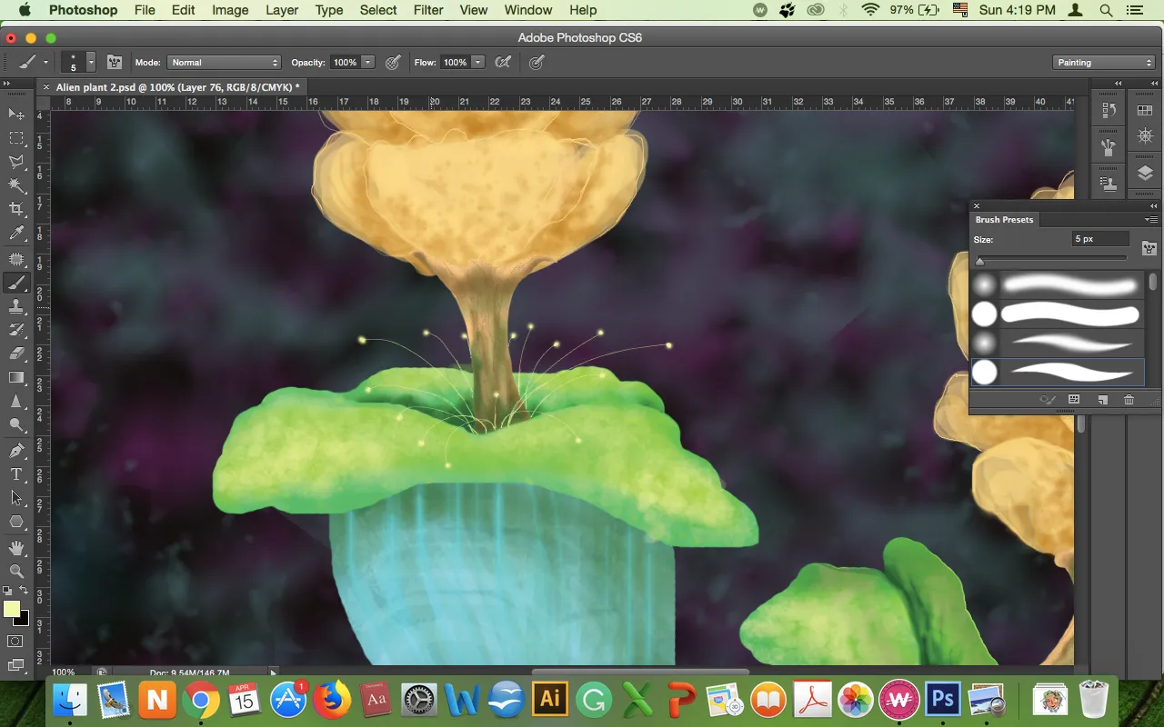The image size is (1164, 727).
Task: Change the screen mode at the toolbox bottom
Action: tap(16, 665)
